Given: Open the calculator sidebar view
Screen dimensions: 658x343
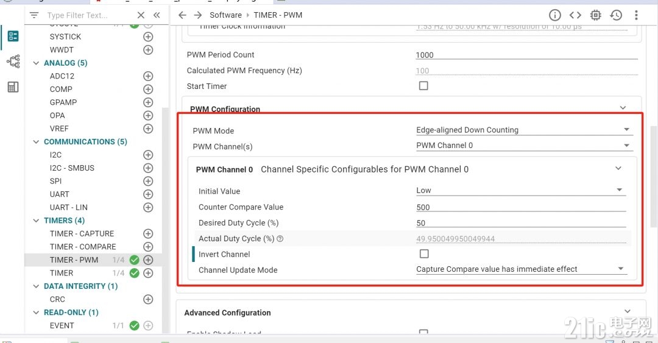Looking at the screenshot, I should point(13,87).
